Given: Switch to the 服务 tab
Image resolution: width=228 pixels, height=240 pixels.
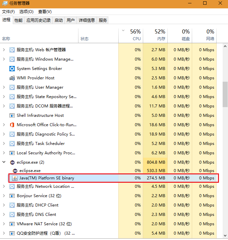Looking at the screenshot, I should [103, 20].
